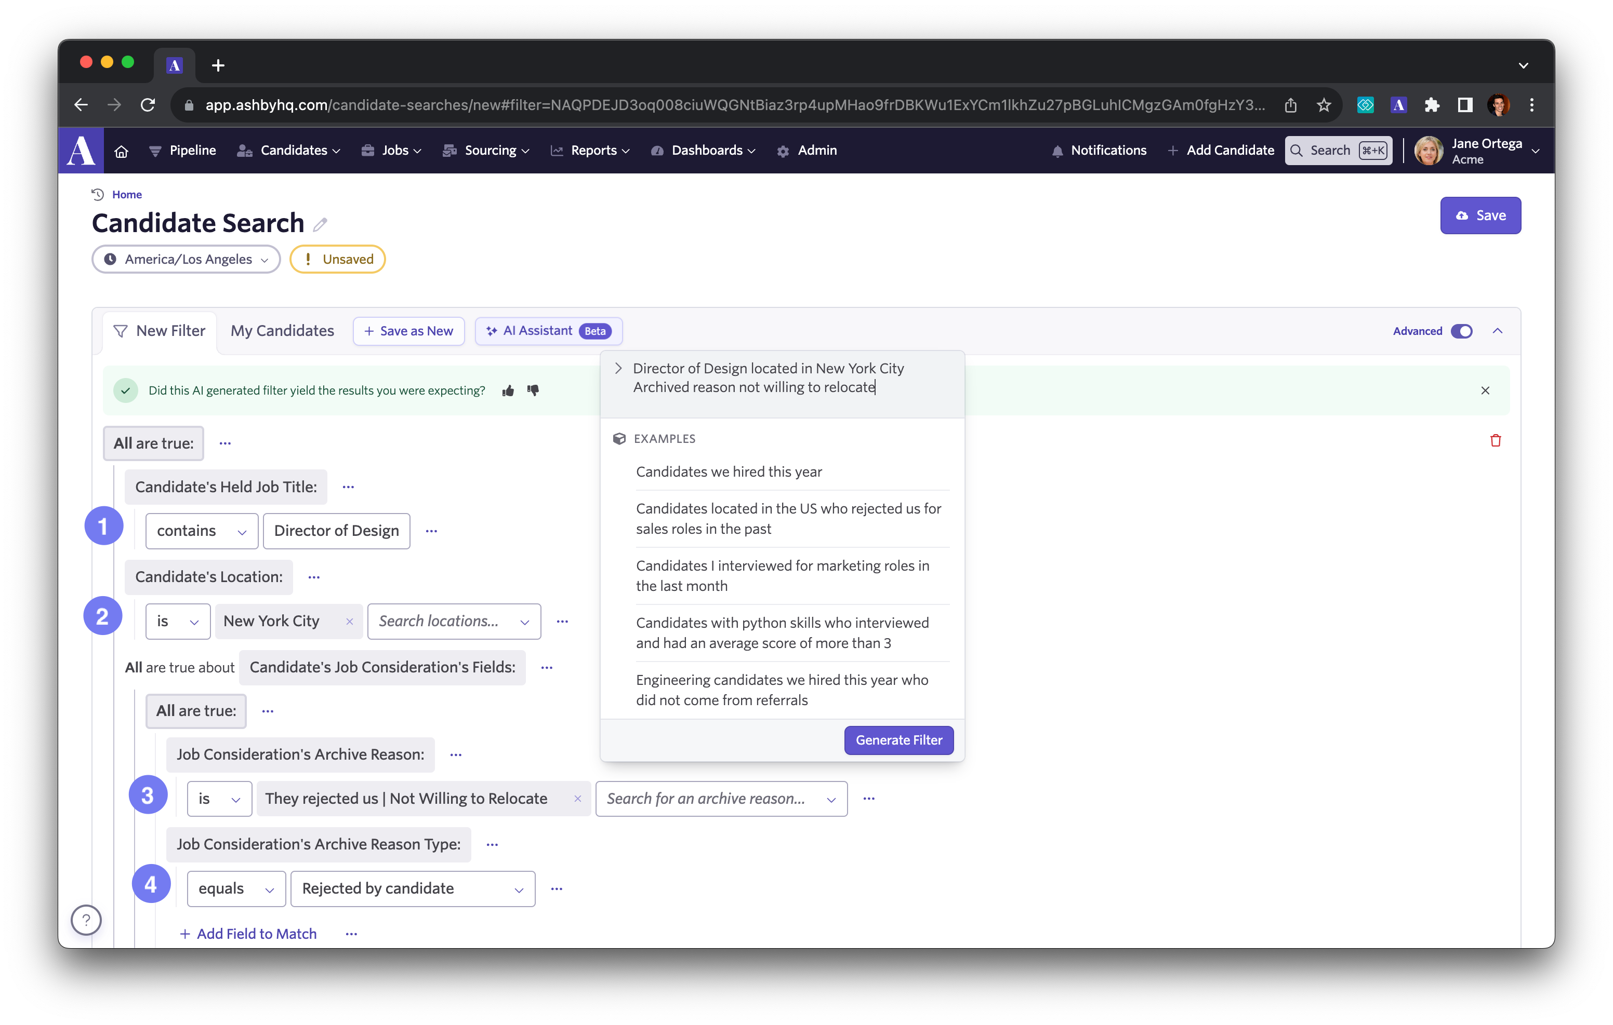
Task: Toggle the Advanced switch off
Action: 1462,331
